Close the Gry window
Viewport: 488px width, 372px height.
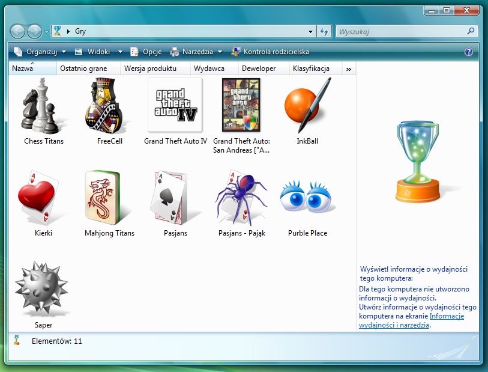[x=466, y=11]
